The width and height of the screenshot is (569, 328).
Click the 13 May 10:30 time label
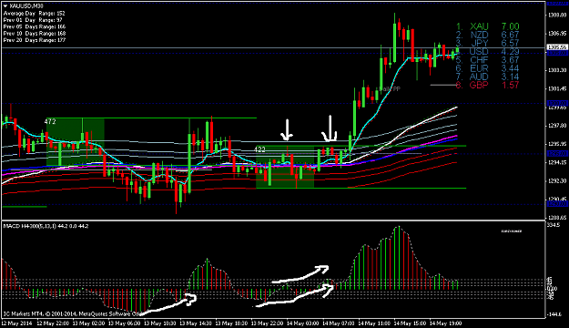[x=160, y=323]
